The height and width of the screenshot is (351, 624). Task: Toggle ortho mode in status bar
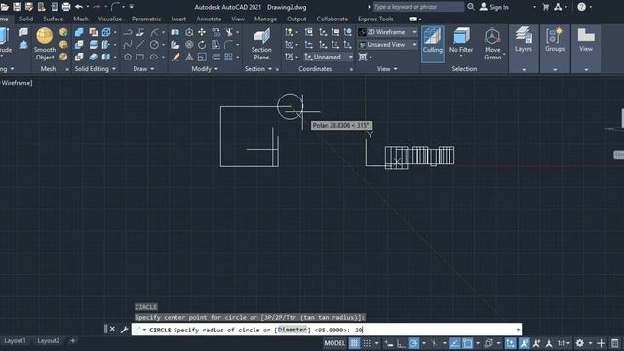tap(401, 343)
